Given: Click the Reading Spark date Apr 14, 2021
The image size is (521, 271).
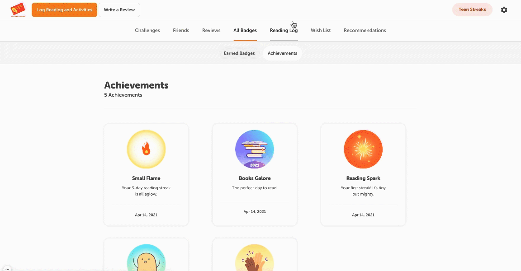Looking at the screenshot, I should (x=363, y=215).
